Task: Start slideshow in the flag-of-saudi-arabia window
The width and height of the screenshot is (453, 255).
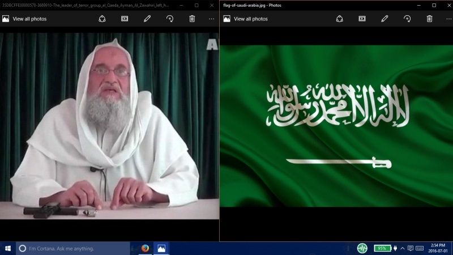Action: pyautogui.click(x=362, y=19)
